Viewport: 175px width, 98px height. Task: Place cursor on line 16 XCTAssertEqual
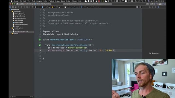coord(57,50)
